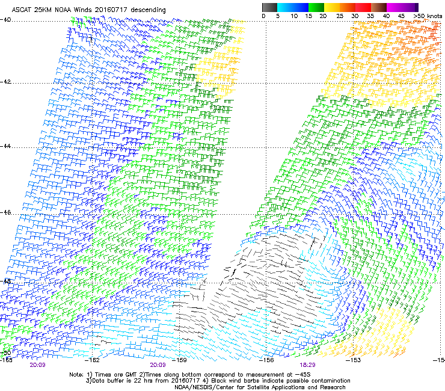The height and width of the screenshot is (391, 445).
Task: Click the '40' label under the color scale
Action: pos(386,16)
